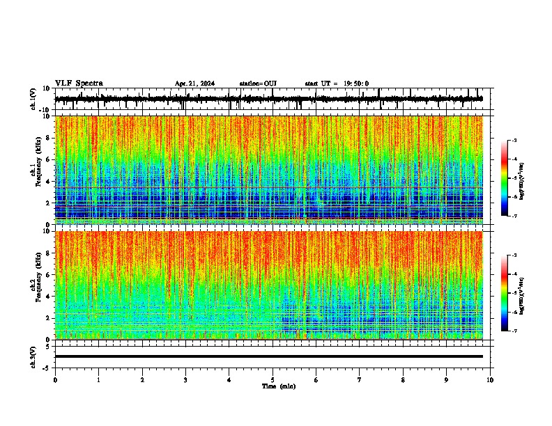Image resolution: width=552 pixels, height=426 pixels.
Task: Click the "-7" label on ch.2 colorbar
Action: (514, 331)
